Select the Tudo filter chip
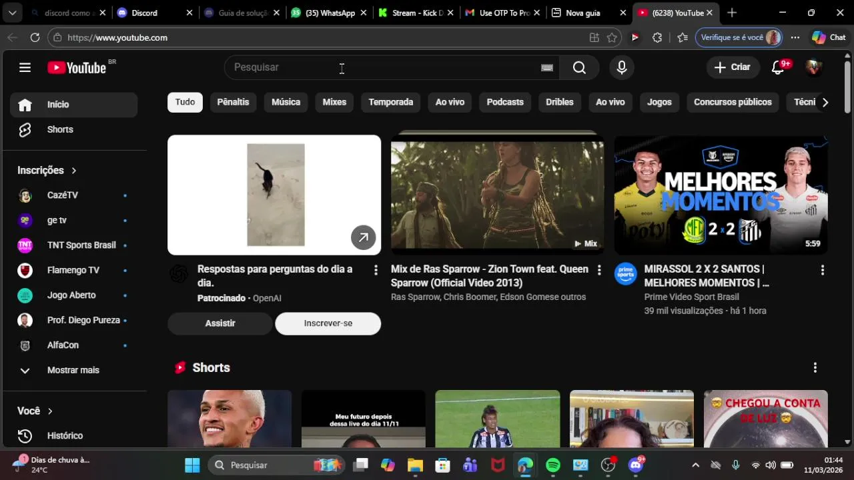 coord(185,102)
